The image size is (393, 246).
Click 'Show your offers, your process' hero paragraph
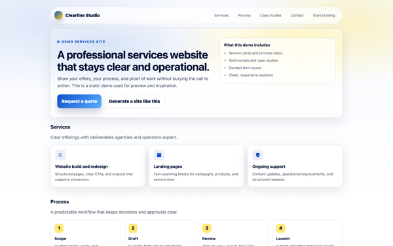tap(133, 82)
